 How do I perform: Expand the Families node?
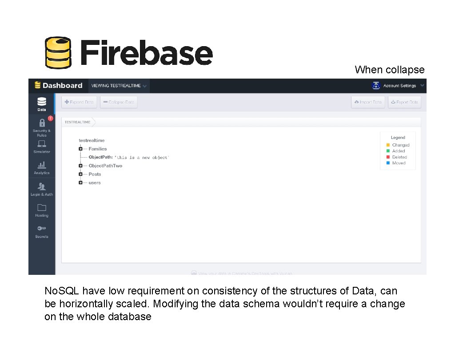[80, 149]
